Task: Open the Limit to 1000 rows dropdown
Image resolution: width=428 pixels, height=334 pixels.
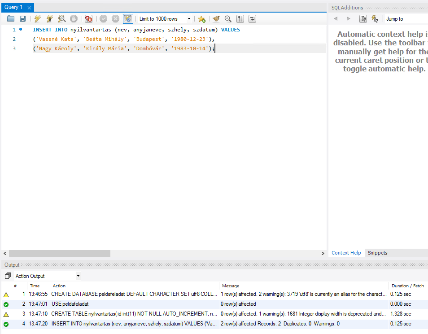Action: (x=189, y=19)
